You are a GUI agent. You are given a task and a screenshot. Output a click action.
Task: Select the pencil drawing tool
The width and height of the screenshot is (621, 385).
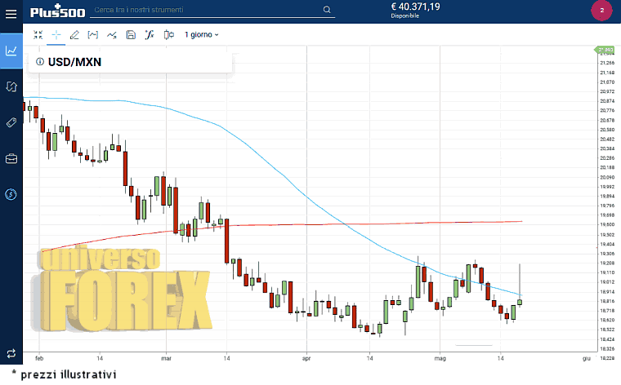tap(74, 34)
